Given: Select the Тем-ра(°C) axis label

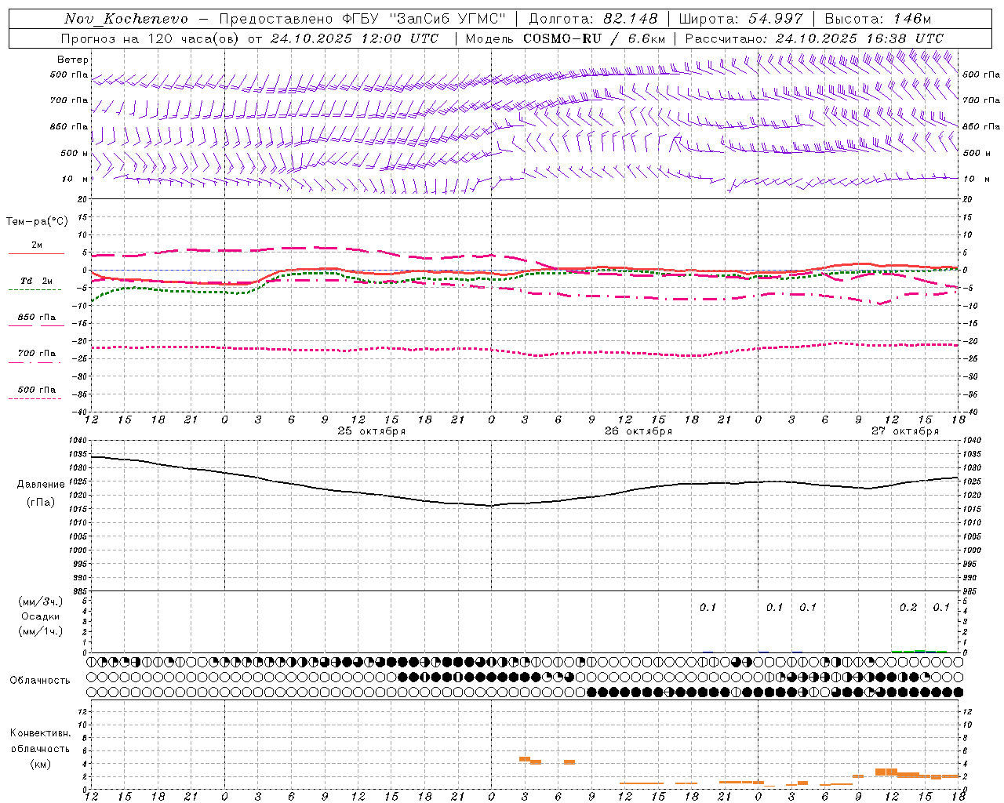Looking at the screenshot, I should (37, 222).
